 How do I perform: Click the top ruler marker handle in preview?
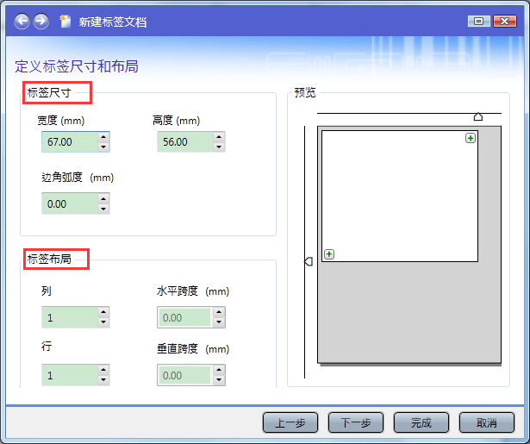click(478, 116)
